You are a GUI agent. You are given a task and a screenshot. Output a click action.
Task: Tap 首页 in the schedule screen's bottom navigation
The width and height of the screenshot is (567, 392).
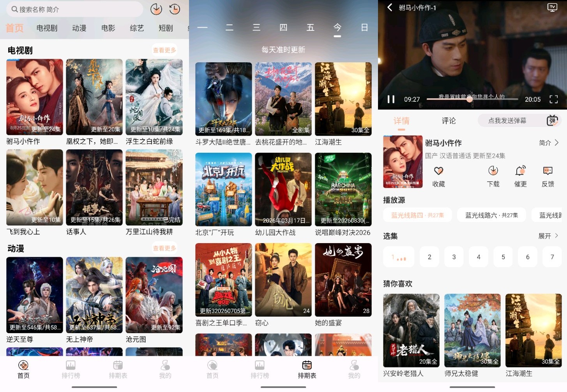212,369
